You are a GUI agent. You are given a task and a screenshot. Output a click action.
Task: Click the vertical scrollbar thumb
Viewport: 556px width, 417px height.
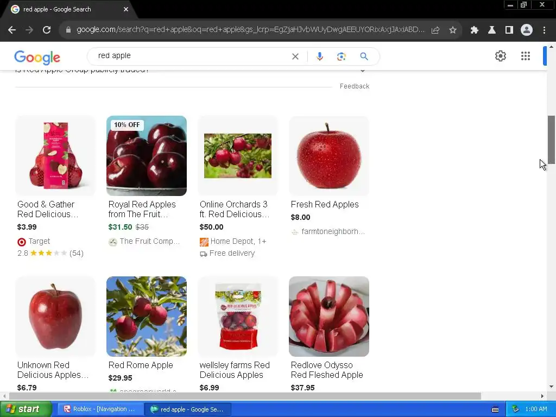click(552, 140)
